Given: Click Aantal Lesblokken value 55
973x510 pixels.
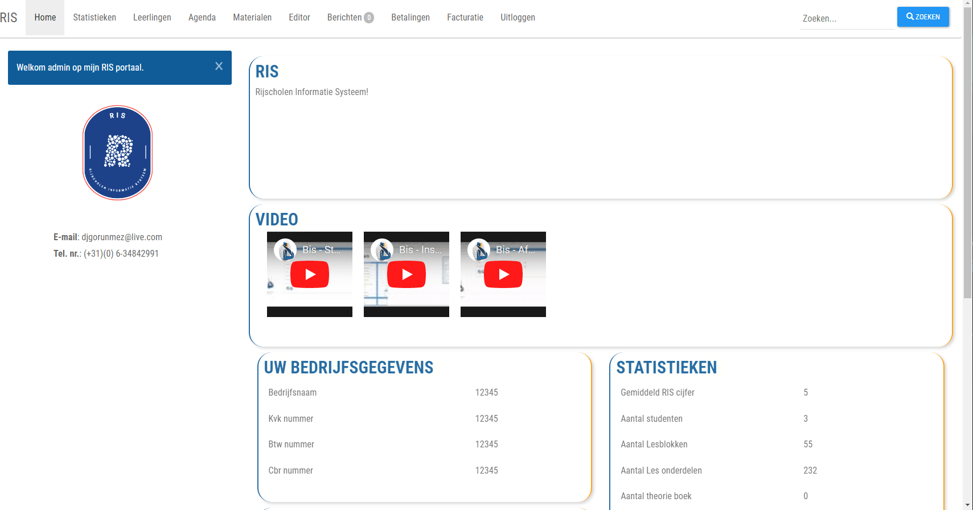Looking at the screenshot, I should pos(808,445).
